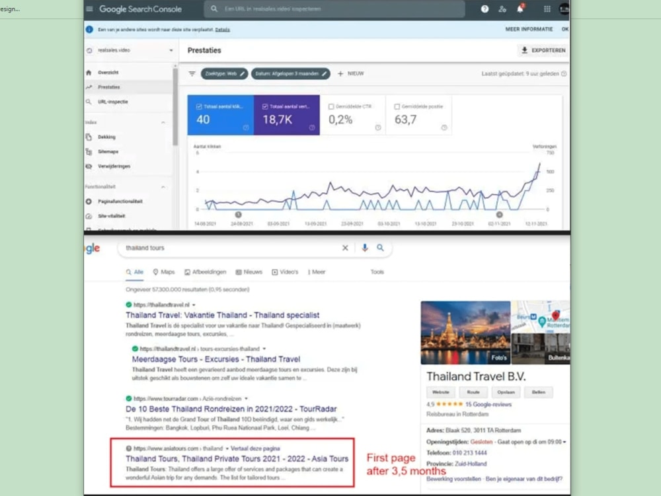Click Vertaal deze pagina link
The width and height of the screenshot is (661, 496).
click(x=255, y=449)
